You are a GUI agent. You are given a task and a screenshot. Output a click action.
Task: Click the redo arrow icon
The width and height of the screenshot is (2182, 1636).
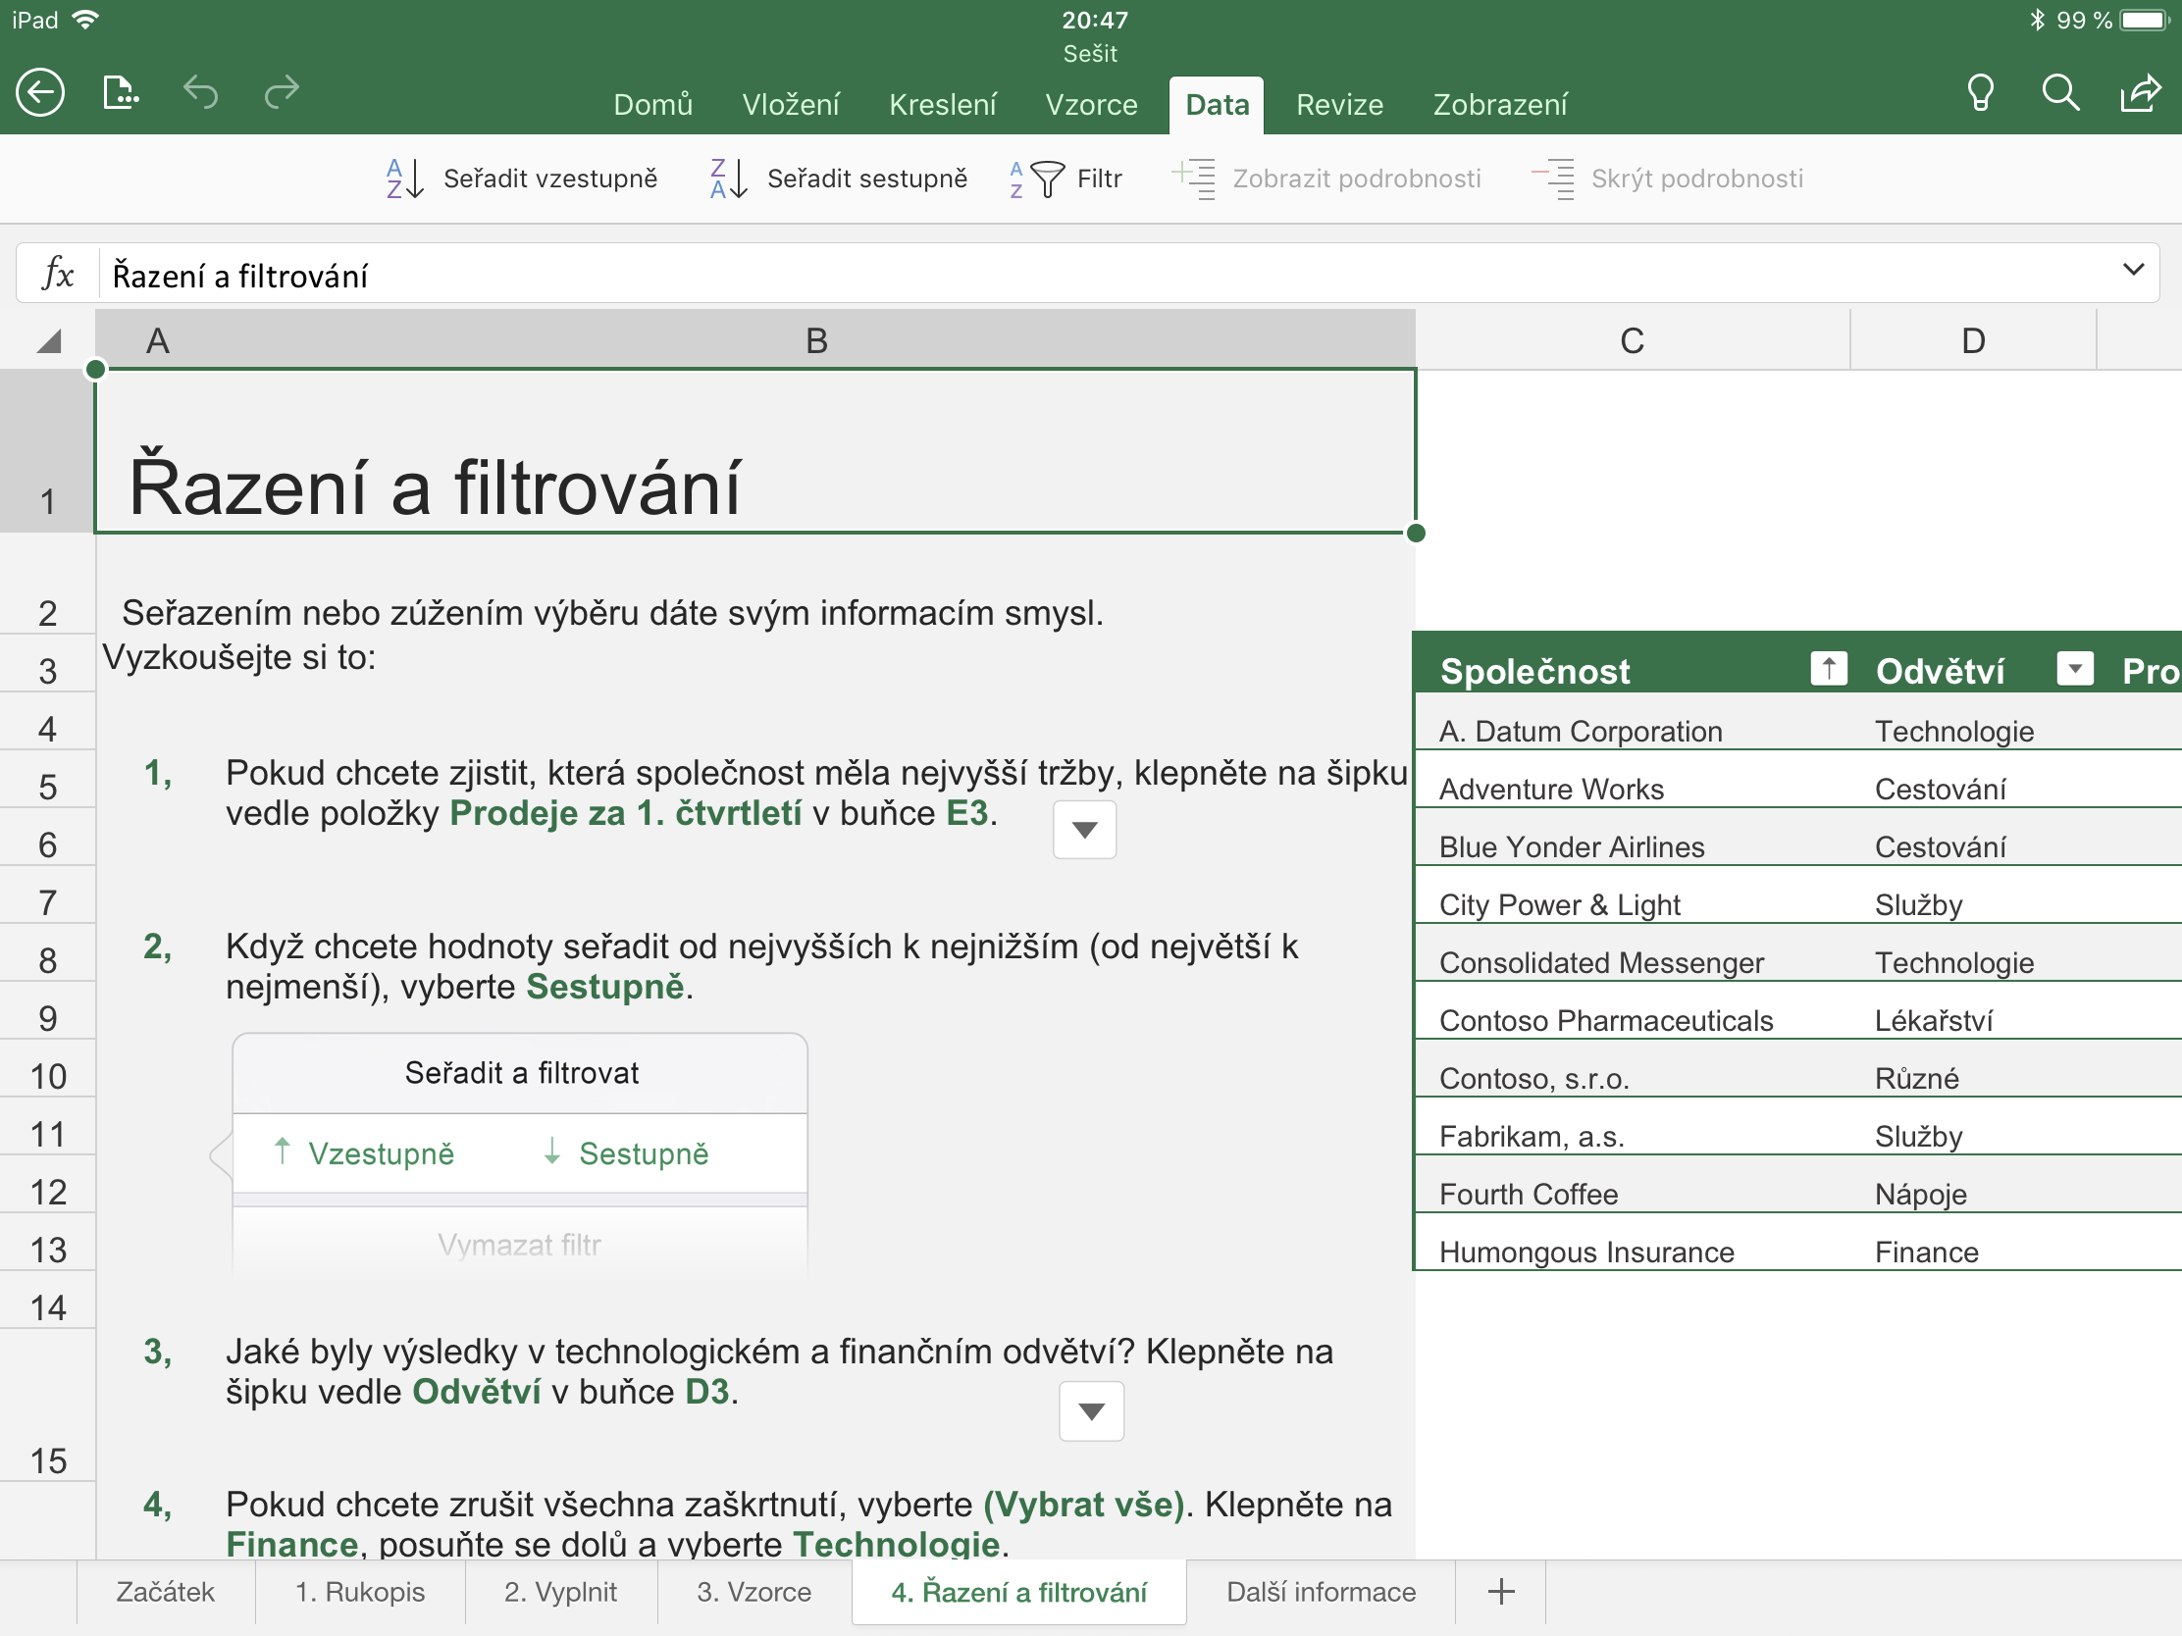tap(283, 94)
